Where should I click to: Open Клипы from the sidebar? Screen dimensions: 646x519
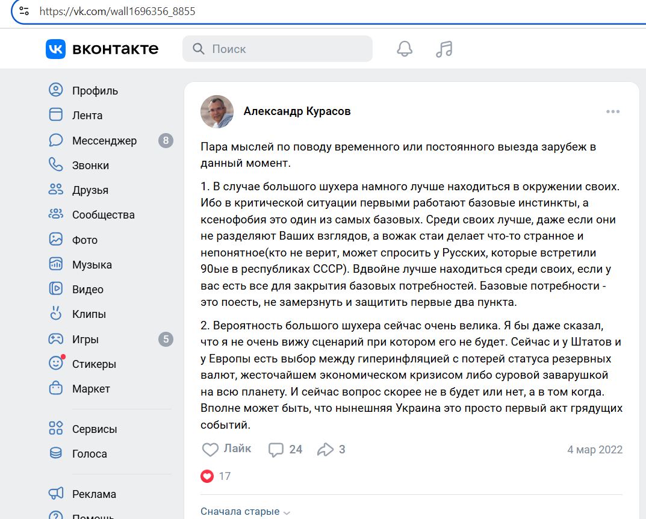pyautogui.click(x=89, y=314)
